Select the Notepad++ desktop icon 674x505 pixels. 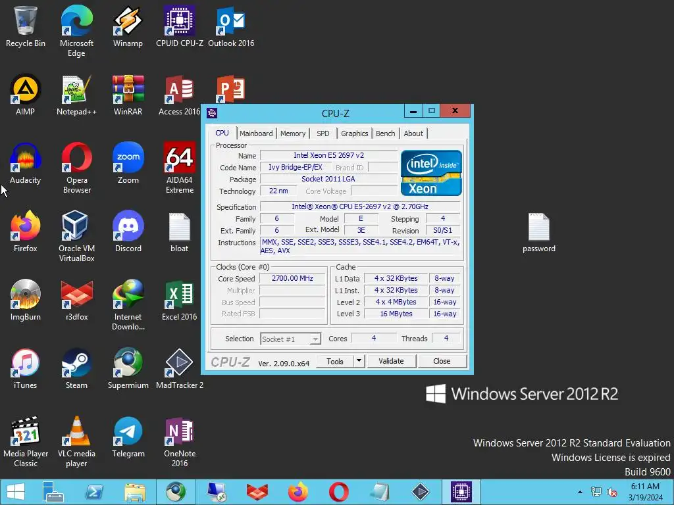(76, 95)
